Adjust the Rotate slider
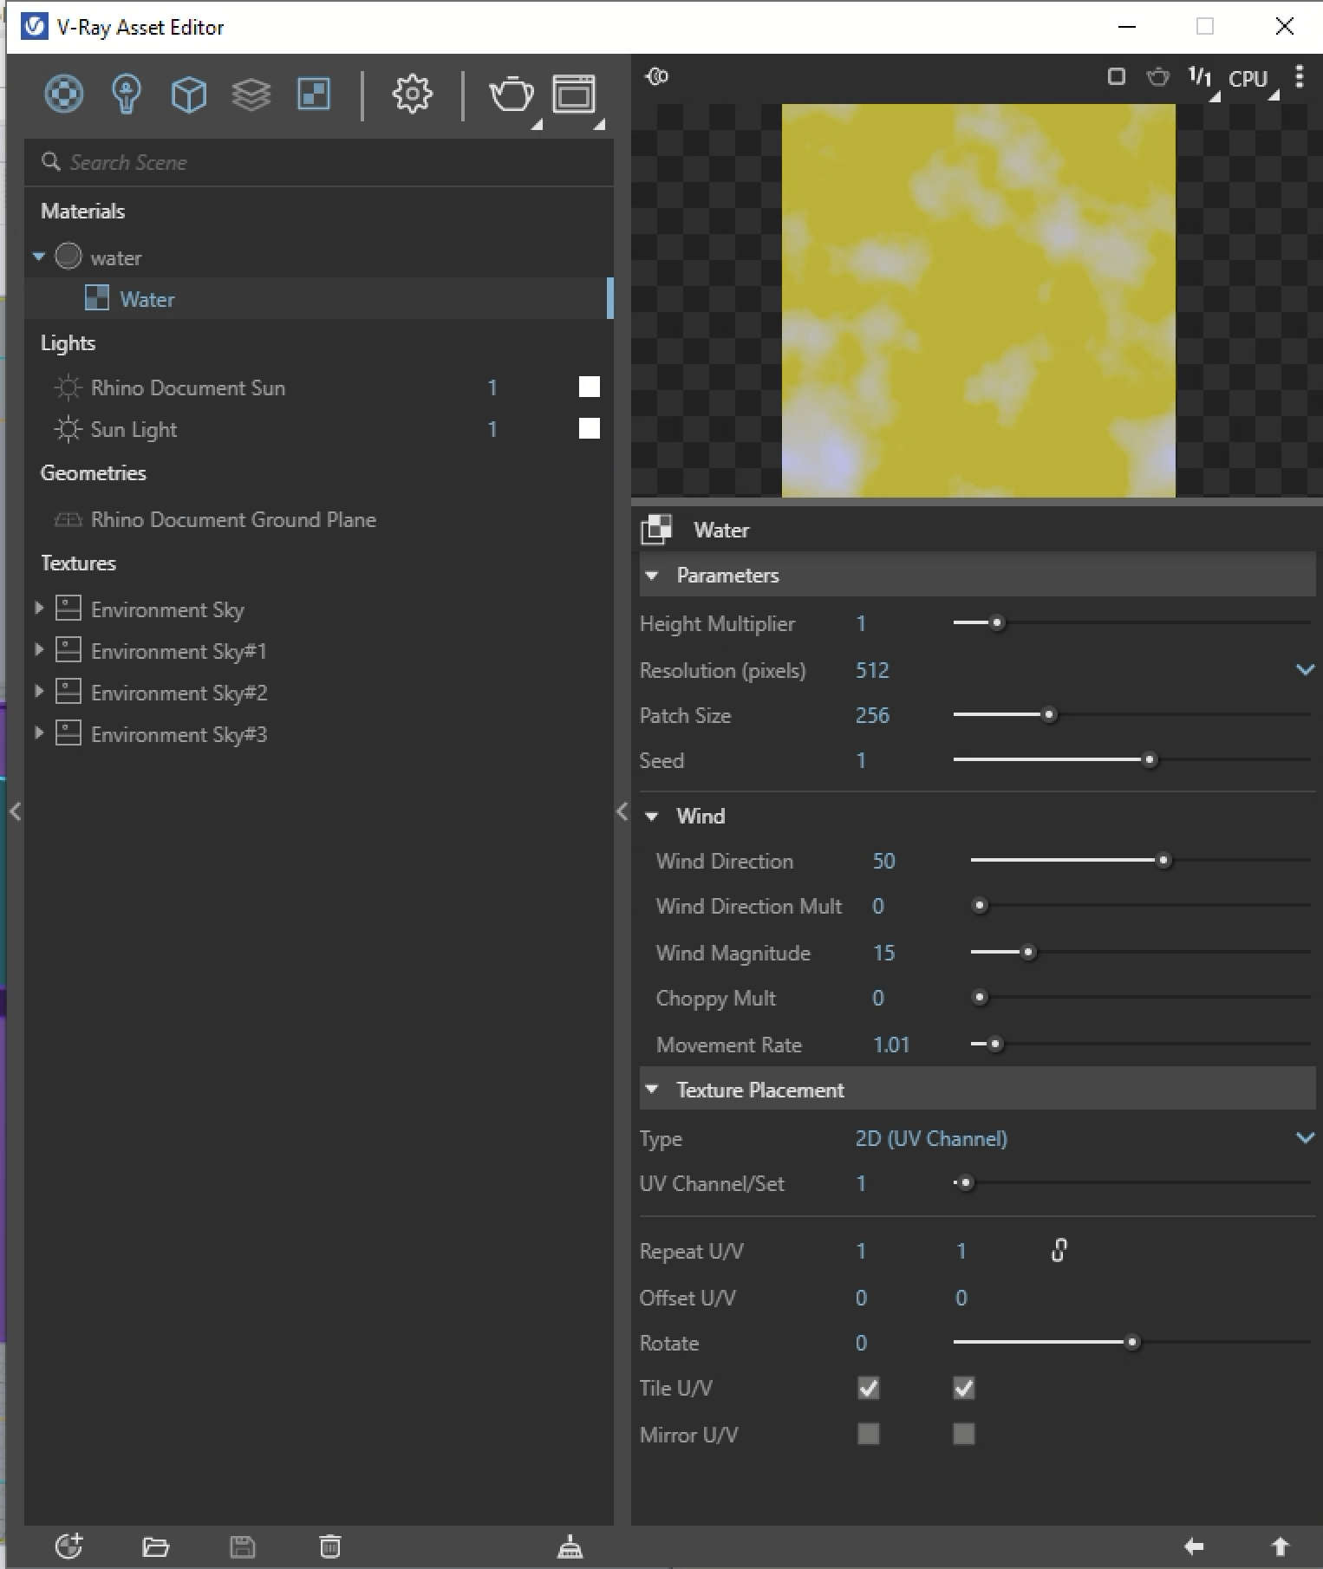1323x1569 pixels. 1131,1342
